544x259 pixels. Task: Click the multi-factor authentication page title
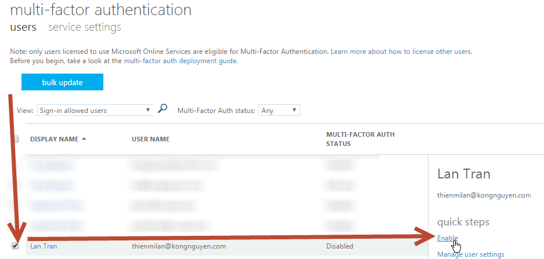click(100, 10)
